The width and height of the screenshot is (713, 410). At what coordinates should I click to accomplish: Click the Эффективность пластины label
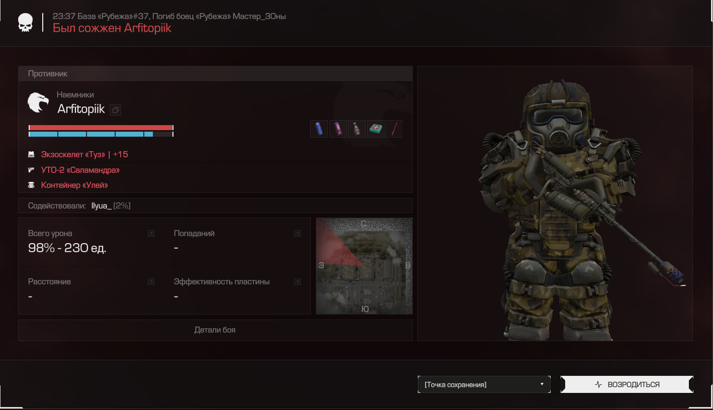[x=222, y=282]
